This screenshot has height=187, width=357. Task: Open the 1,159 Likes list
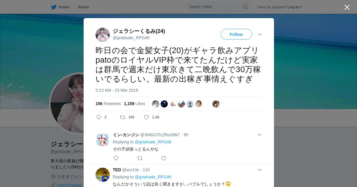(x=134, y=104)
